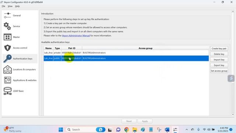236x133 pixels.
Task: Open Microsoft Word from the taskbar
Action: [167, 130]
